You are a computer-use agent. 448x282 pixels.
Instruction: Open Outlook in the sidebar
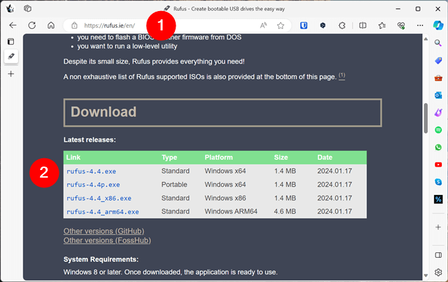438,95
